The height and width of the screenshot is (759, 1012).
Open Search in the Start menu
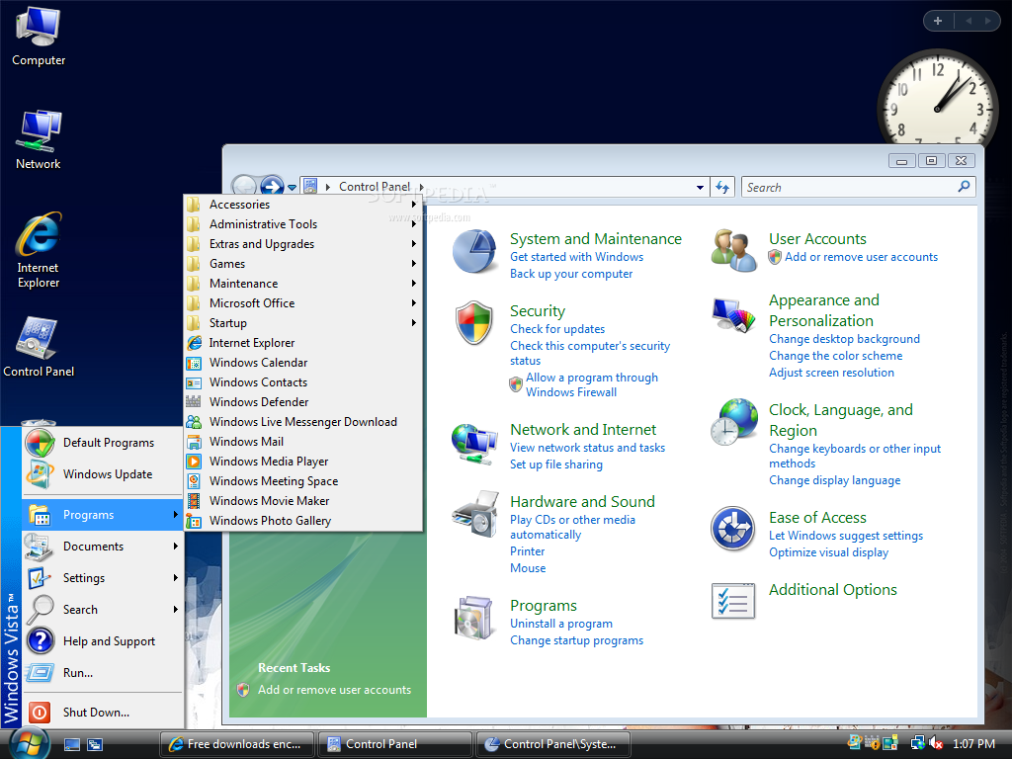point(103,609)
